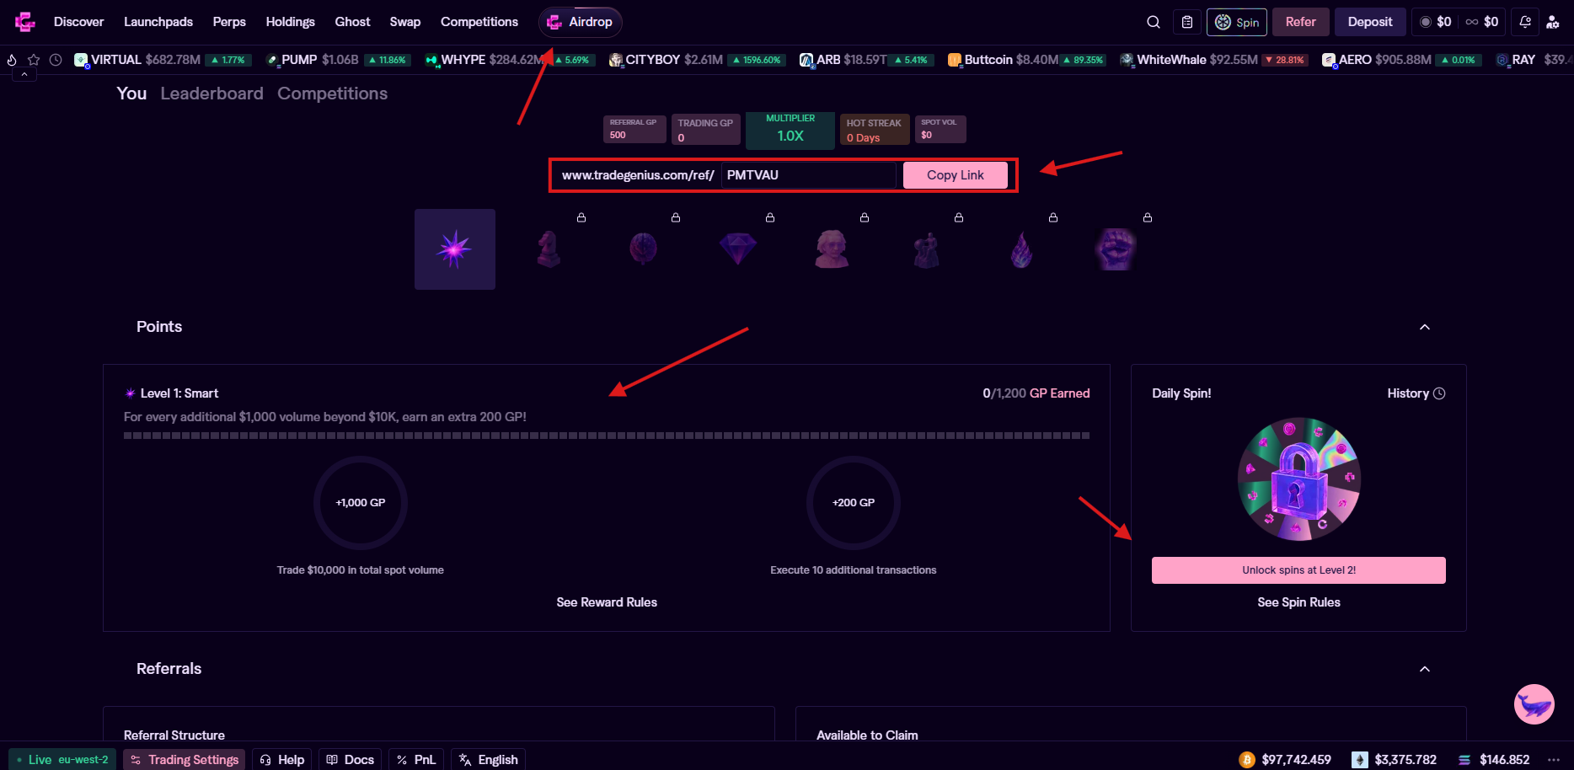1574x770 pixels.
Task: Collapse the Referrals section
Action: pos(1425,669)
